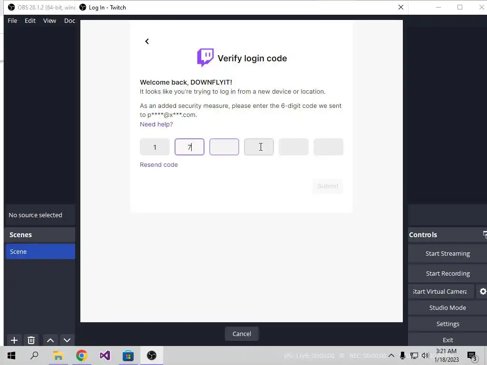Open notification center icon

click(472, 356)
